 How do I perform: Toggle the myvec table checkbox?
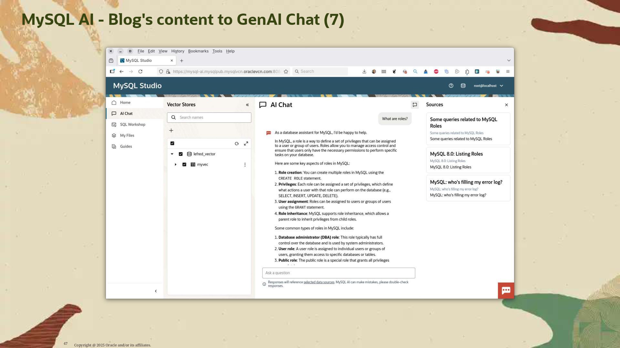tap(184, 165)
